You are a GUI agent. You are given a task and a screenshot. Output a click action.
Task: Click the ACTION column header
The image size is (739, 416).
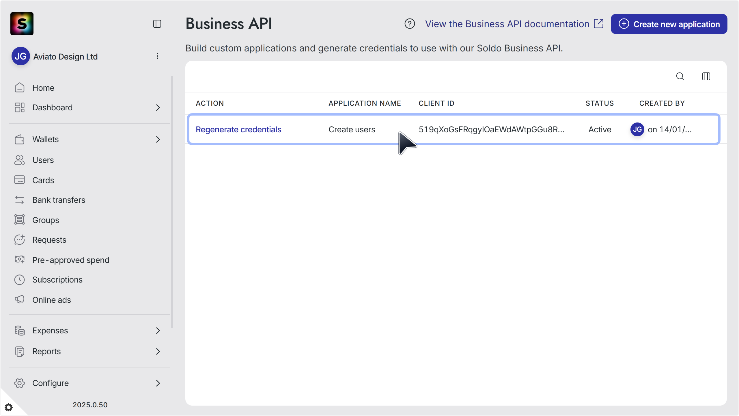pos(210,103)
